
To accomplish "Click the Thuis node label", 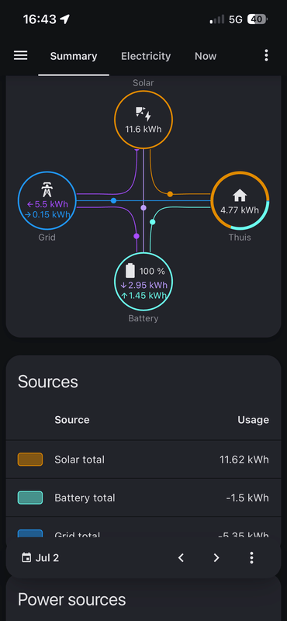I will click(240, 238).
